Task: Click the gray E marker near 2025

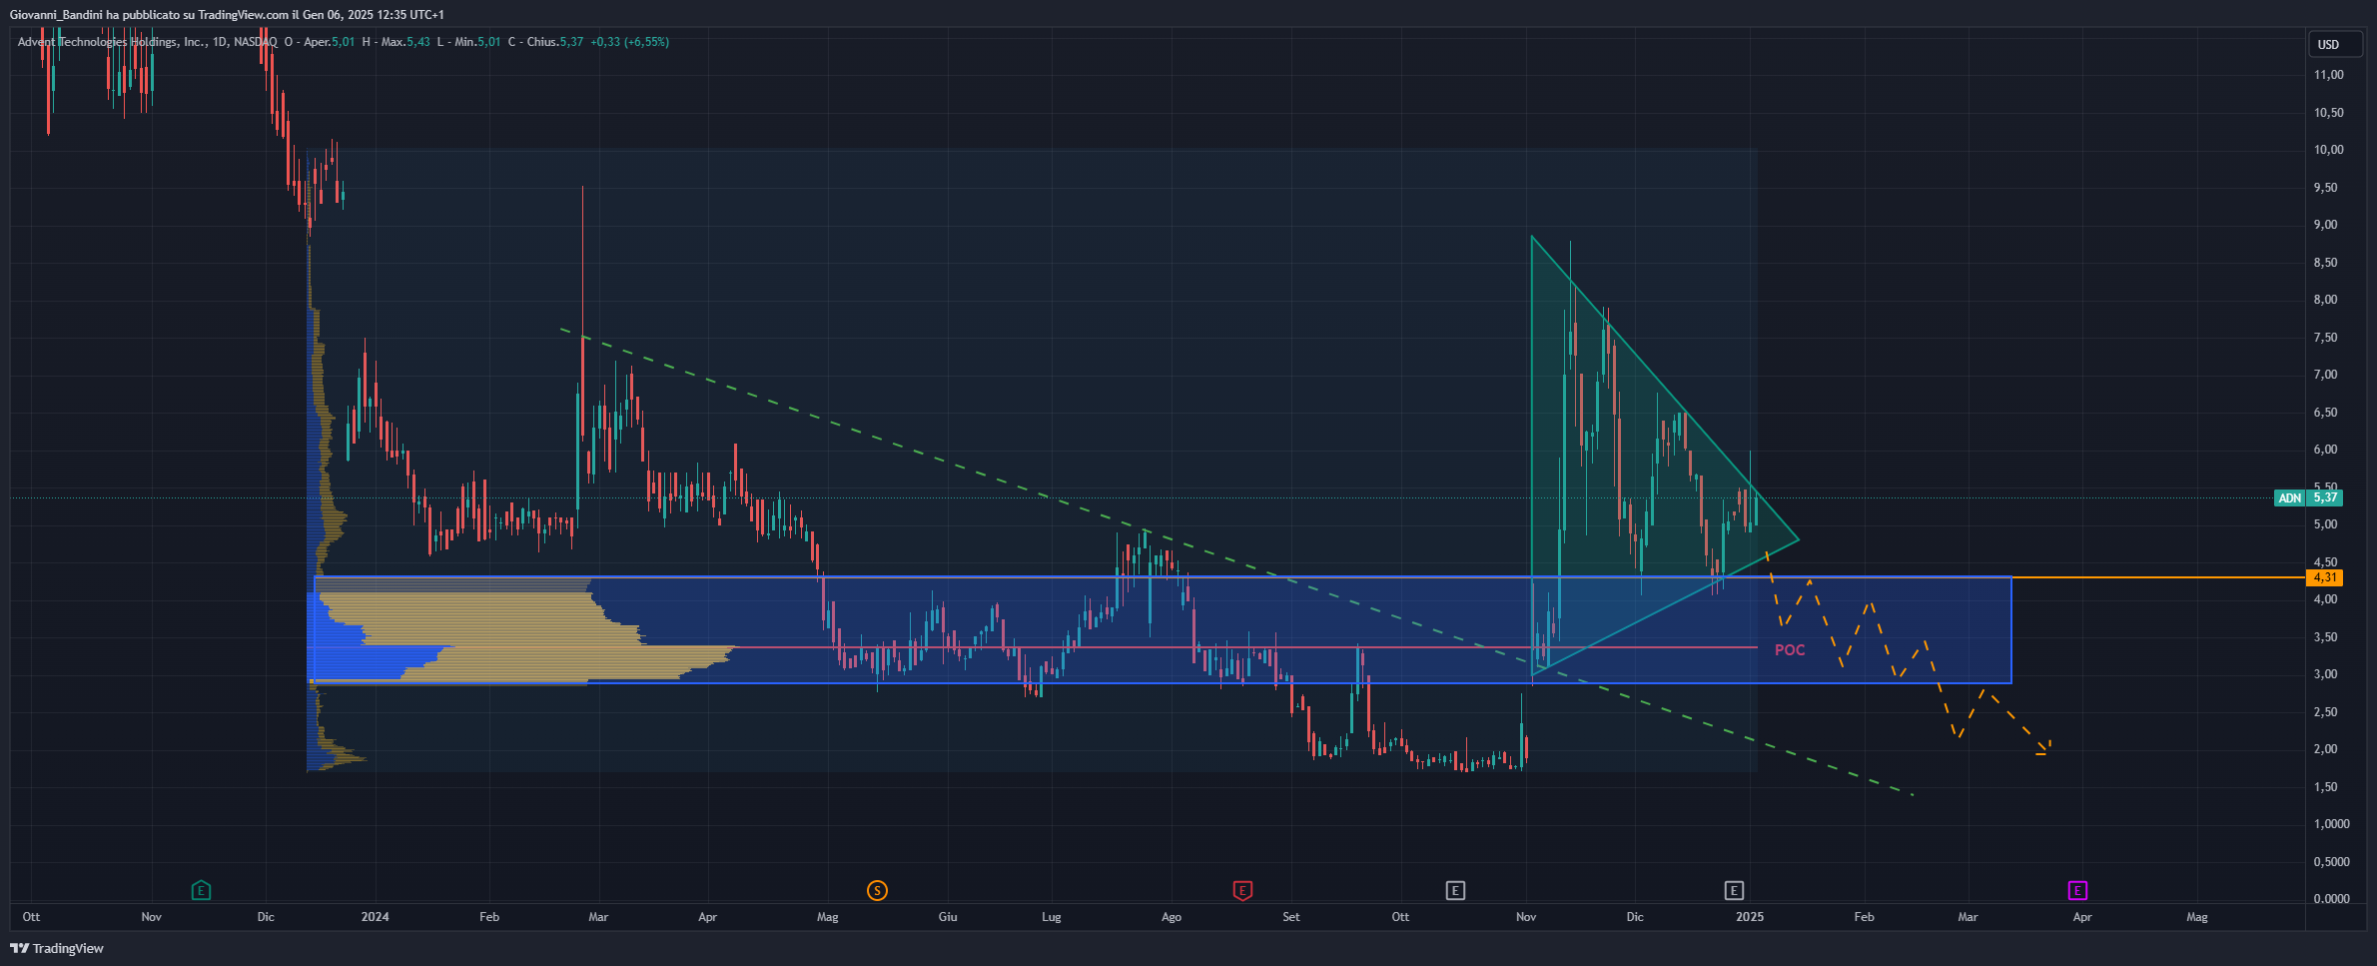Action: click(1734, 890)
